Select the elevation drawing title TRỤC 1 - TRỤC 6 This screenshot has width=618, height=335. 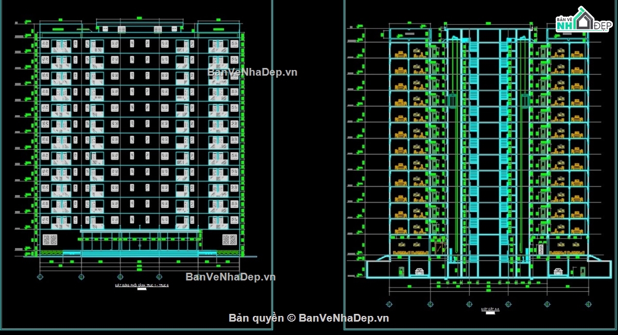(x=142, y=285)
